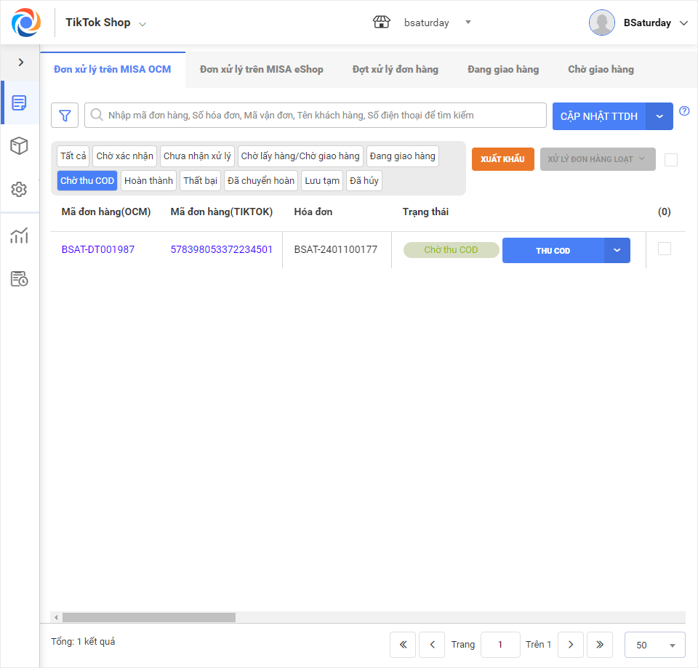Image resolution: width=698 pixels, height=668 pixels.
Task: Check the box for order BSAT-DT001987
Action: pyautogui.click(x=664, y=249)
